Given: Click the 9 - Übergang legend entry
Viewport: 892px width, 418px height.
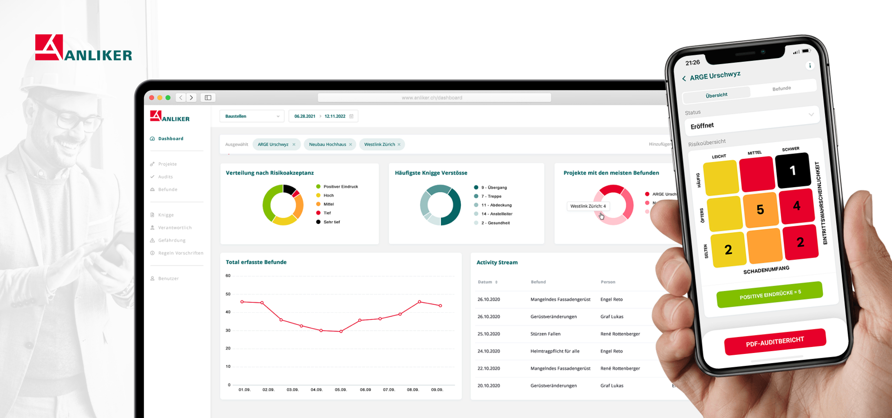Looking at the screenshot, I should coord(490,188).
